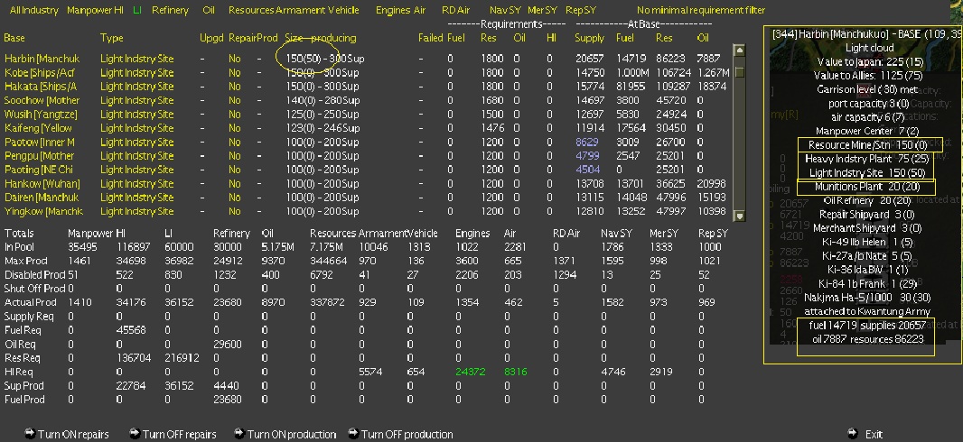The width and height of the screenshot is (963, 442).
Task: Open the Kaifeng [Yellow base entry
Action: 37,128
